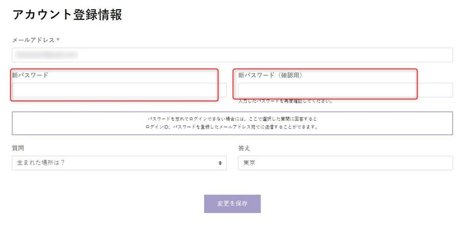This screenshot has width=471, height=226.
Task: Click the 変更を保存 button
Action: pyautogui.click(x=232, y=204)
